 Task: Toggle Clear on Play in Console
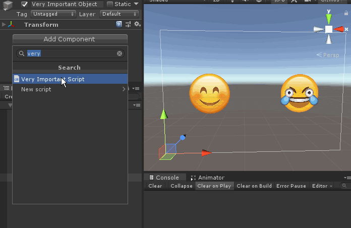coord(214,186)
